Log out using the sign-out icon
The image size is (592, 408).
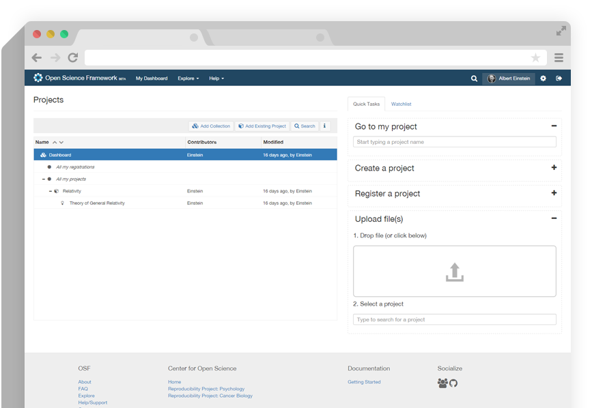coord(559,78)
